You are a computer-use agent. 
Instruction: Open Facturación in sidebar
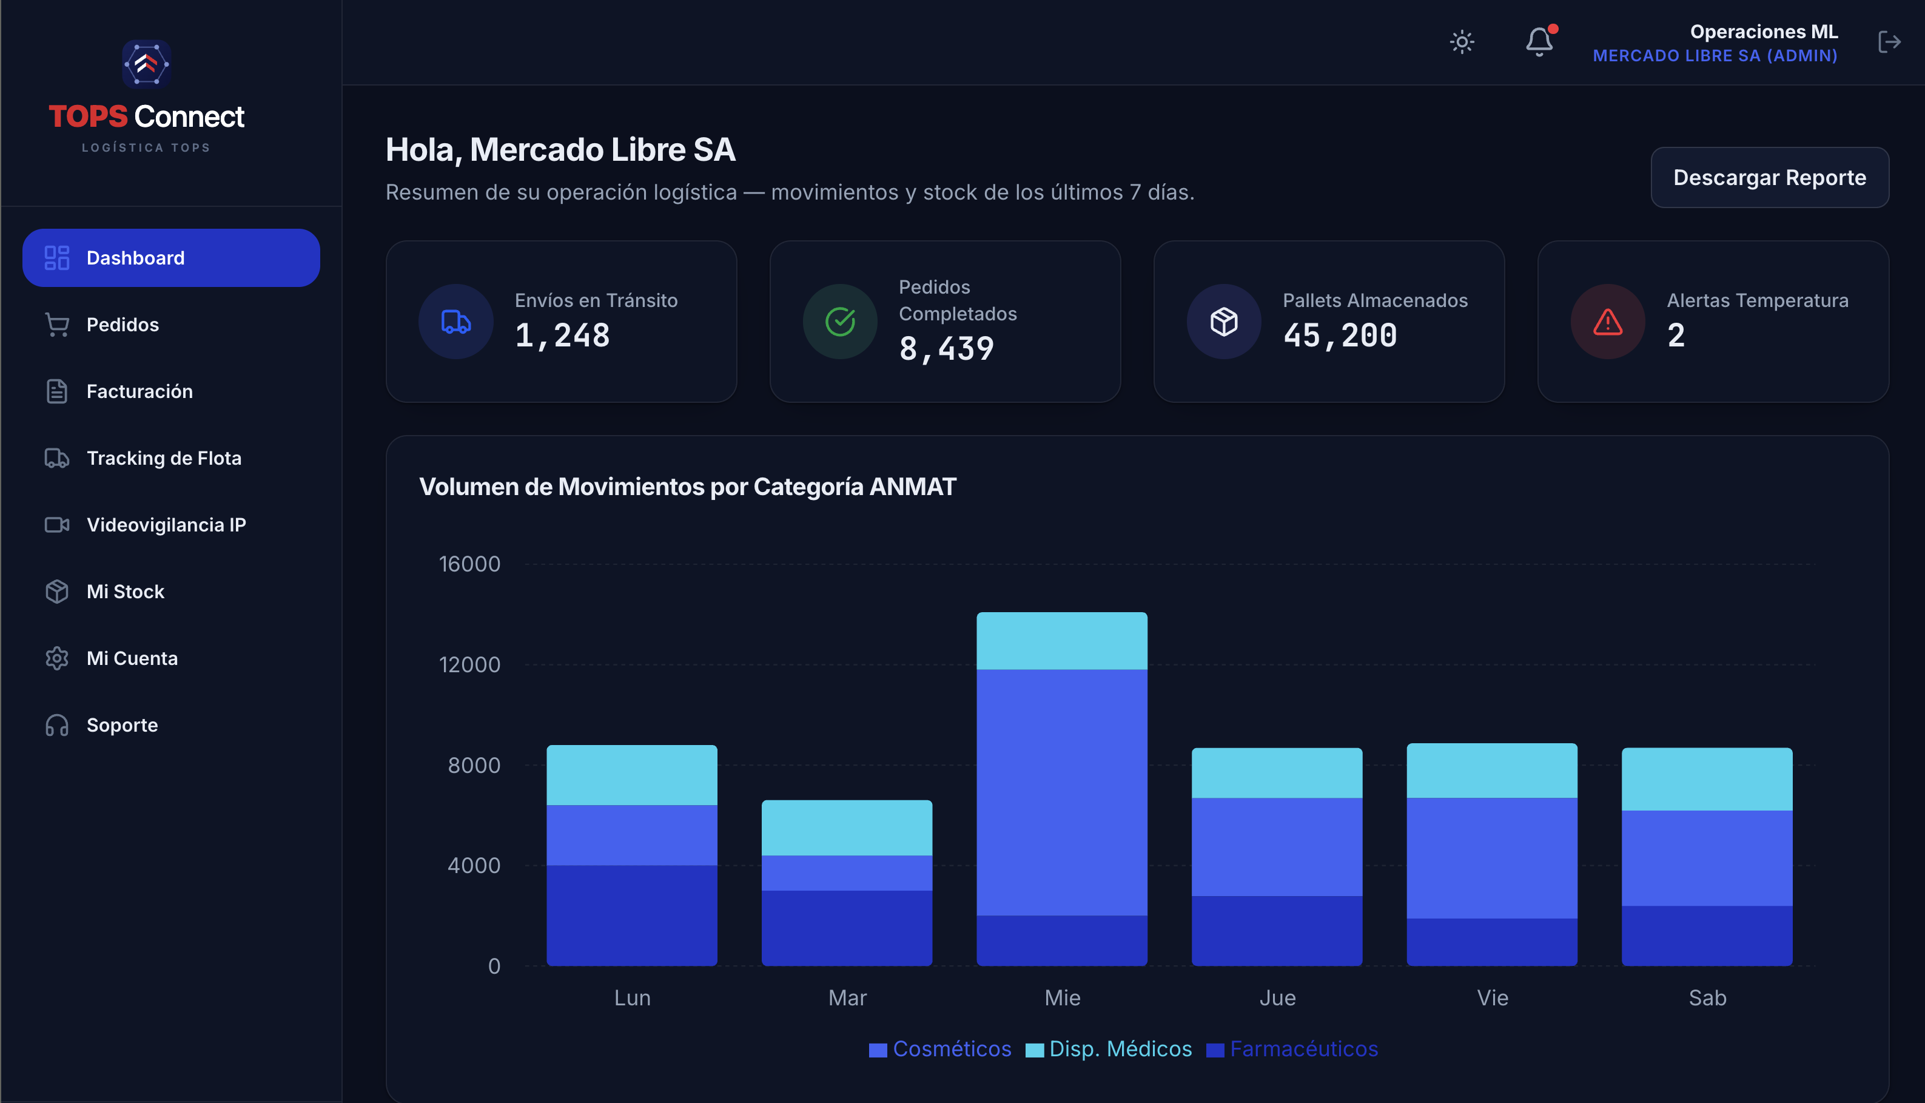coord(171,391)
